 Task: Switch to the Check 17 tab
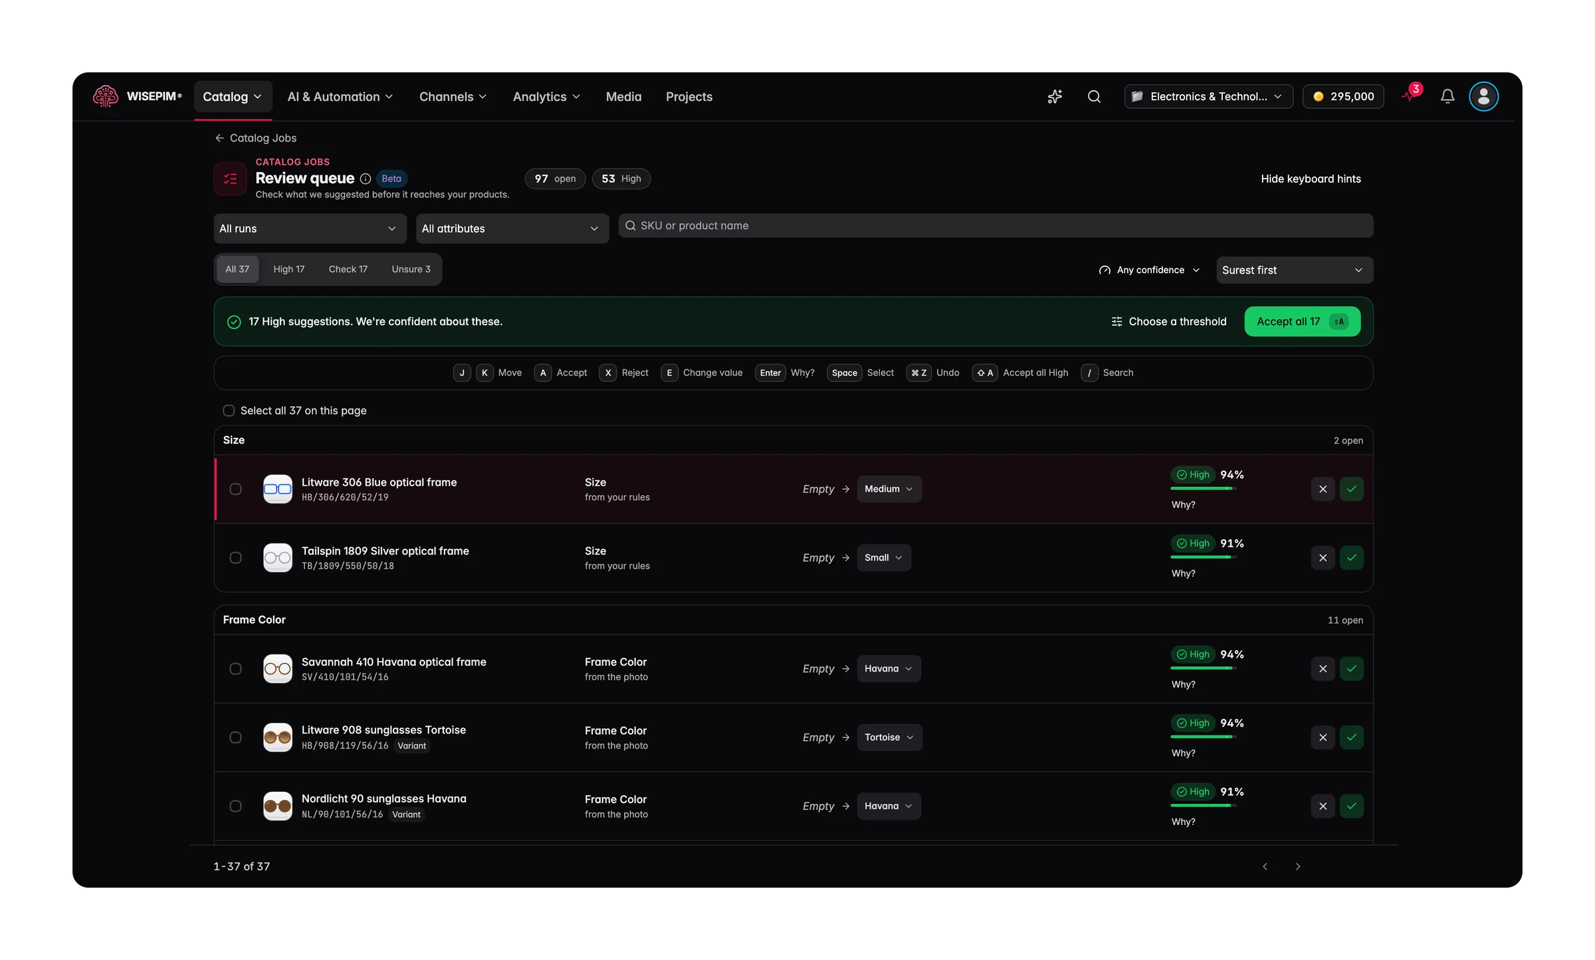[x=348, y=269]
